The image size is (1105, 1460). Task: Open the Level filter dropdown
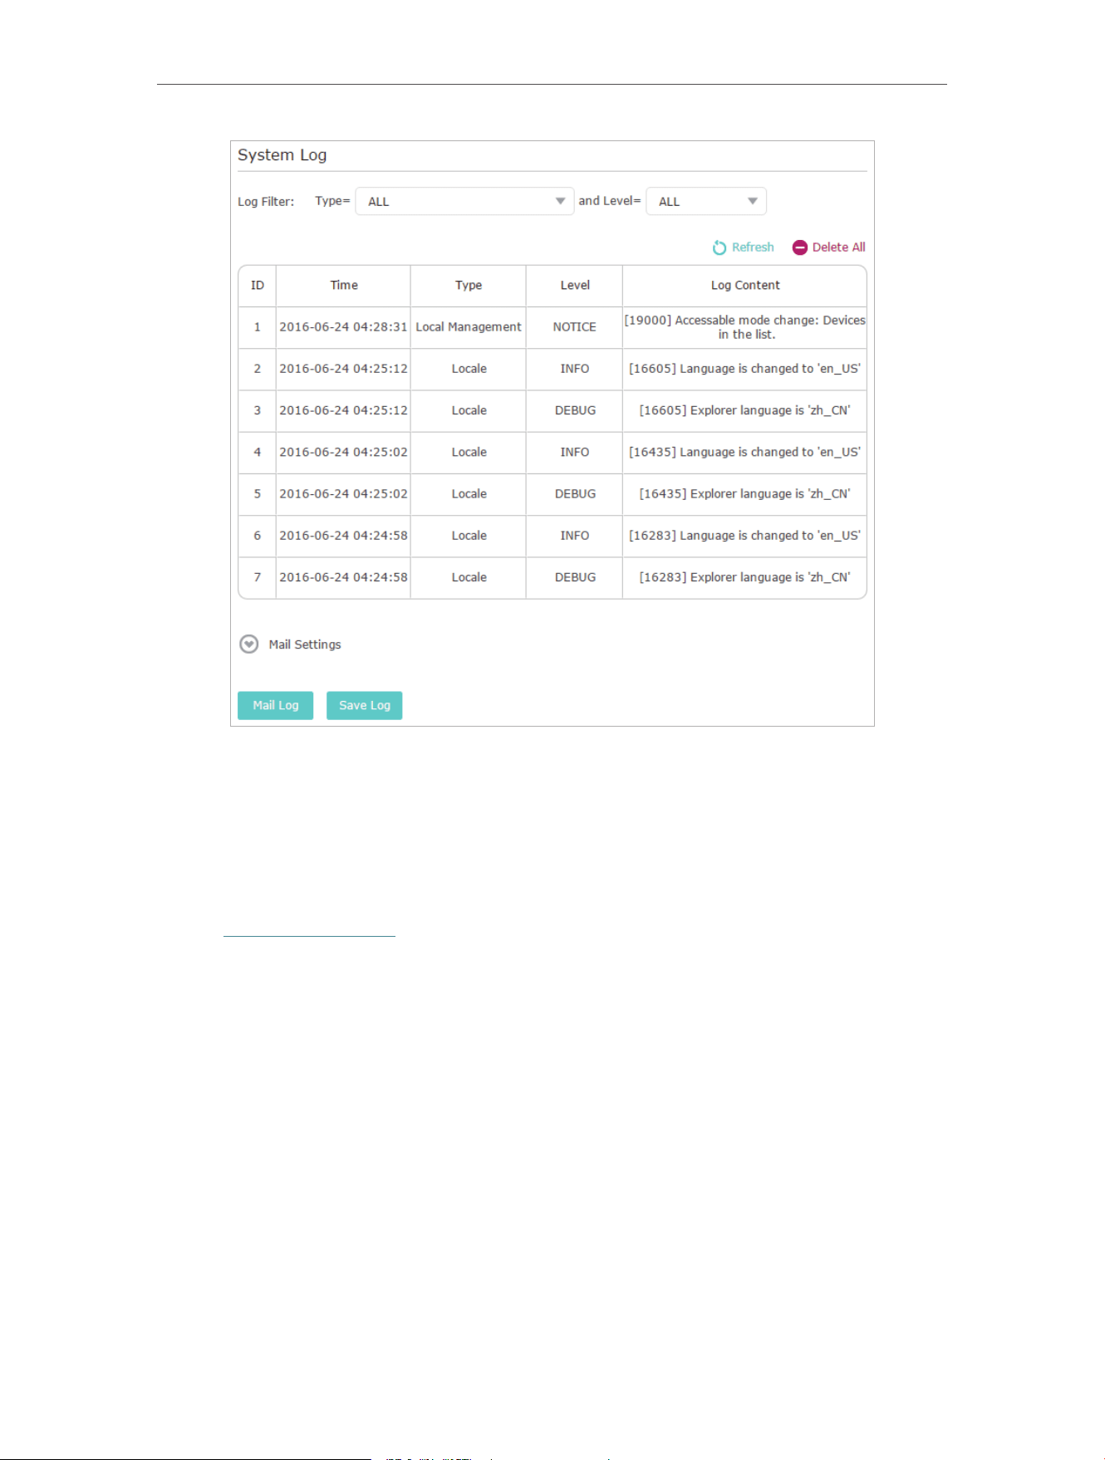click(706, 201)
